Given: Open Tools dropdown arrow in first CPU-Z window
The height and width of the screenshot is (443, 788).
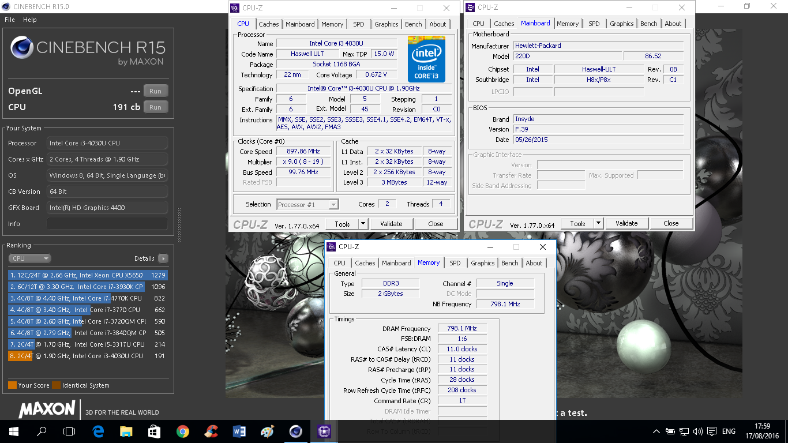Looking at the screenshot, I should click(x=363, y=224).
